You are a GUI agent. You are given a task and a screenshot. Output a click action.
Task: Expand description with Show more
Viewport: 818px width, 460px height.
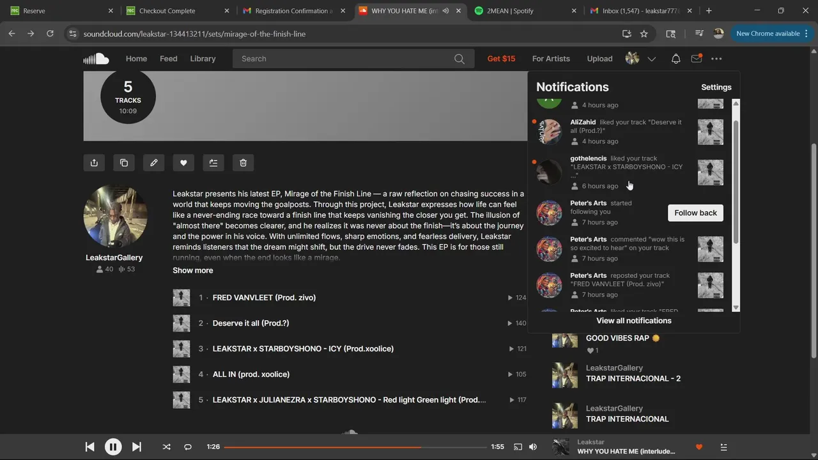coord(193,270)
